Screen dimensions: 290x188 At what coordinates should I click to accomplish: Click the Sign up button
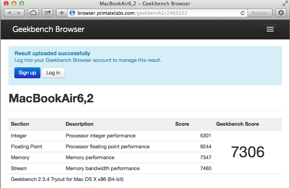(27, 73)
